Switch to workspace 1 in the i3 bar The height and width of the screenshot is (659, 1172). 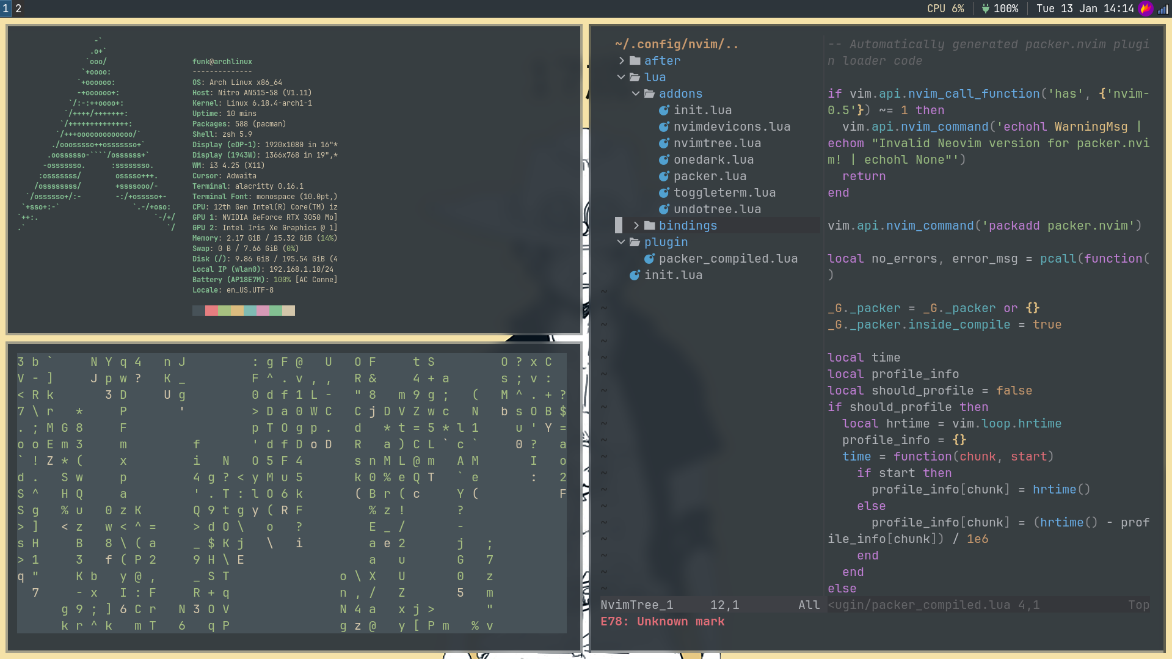click(x=5, y=9)
